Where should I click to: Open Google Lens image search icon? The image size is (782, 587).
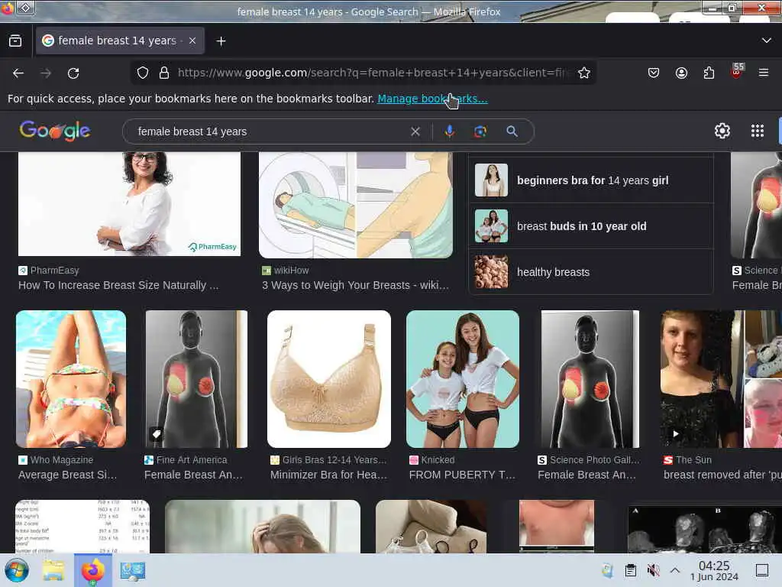pos(480,131)
